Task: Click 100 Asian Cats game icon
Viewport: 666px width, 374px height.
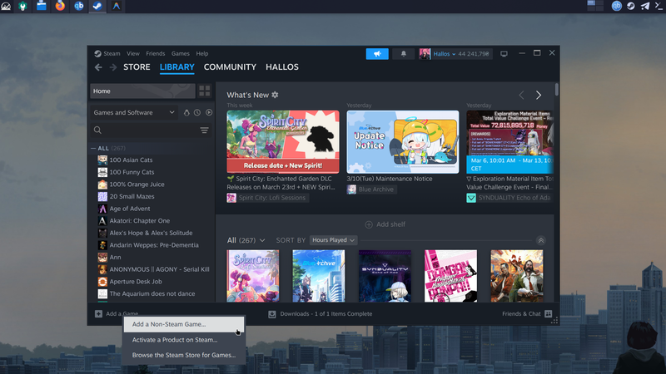Action: click(102, 160)
